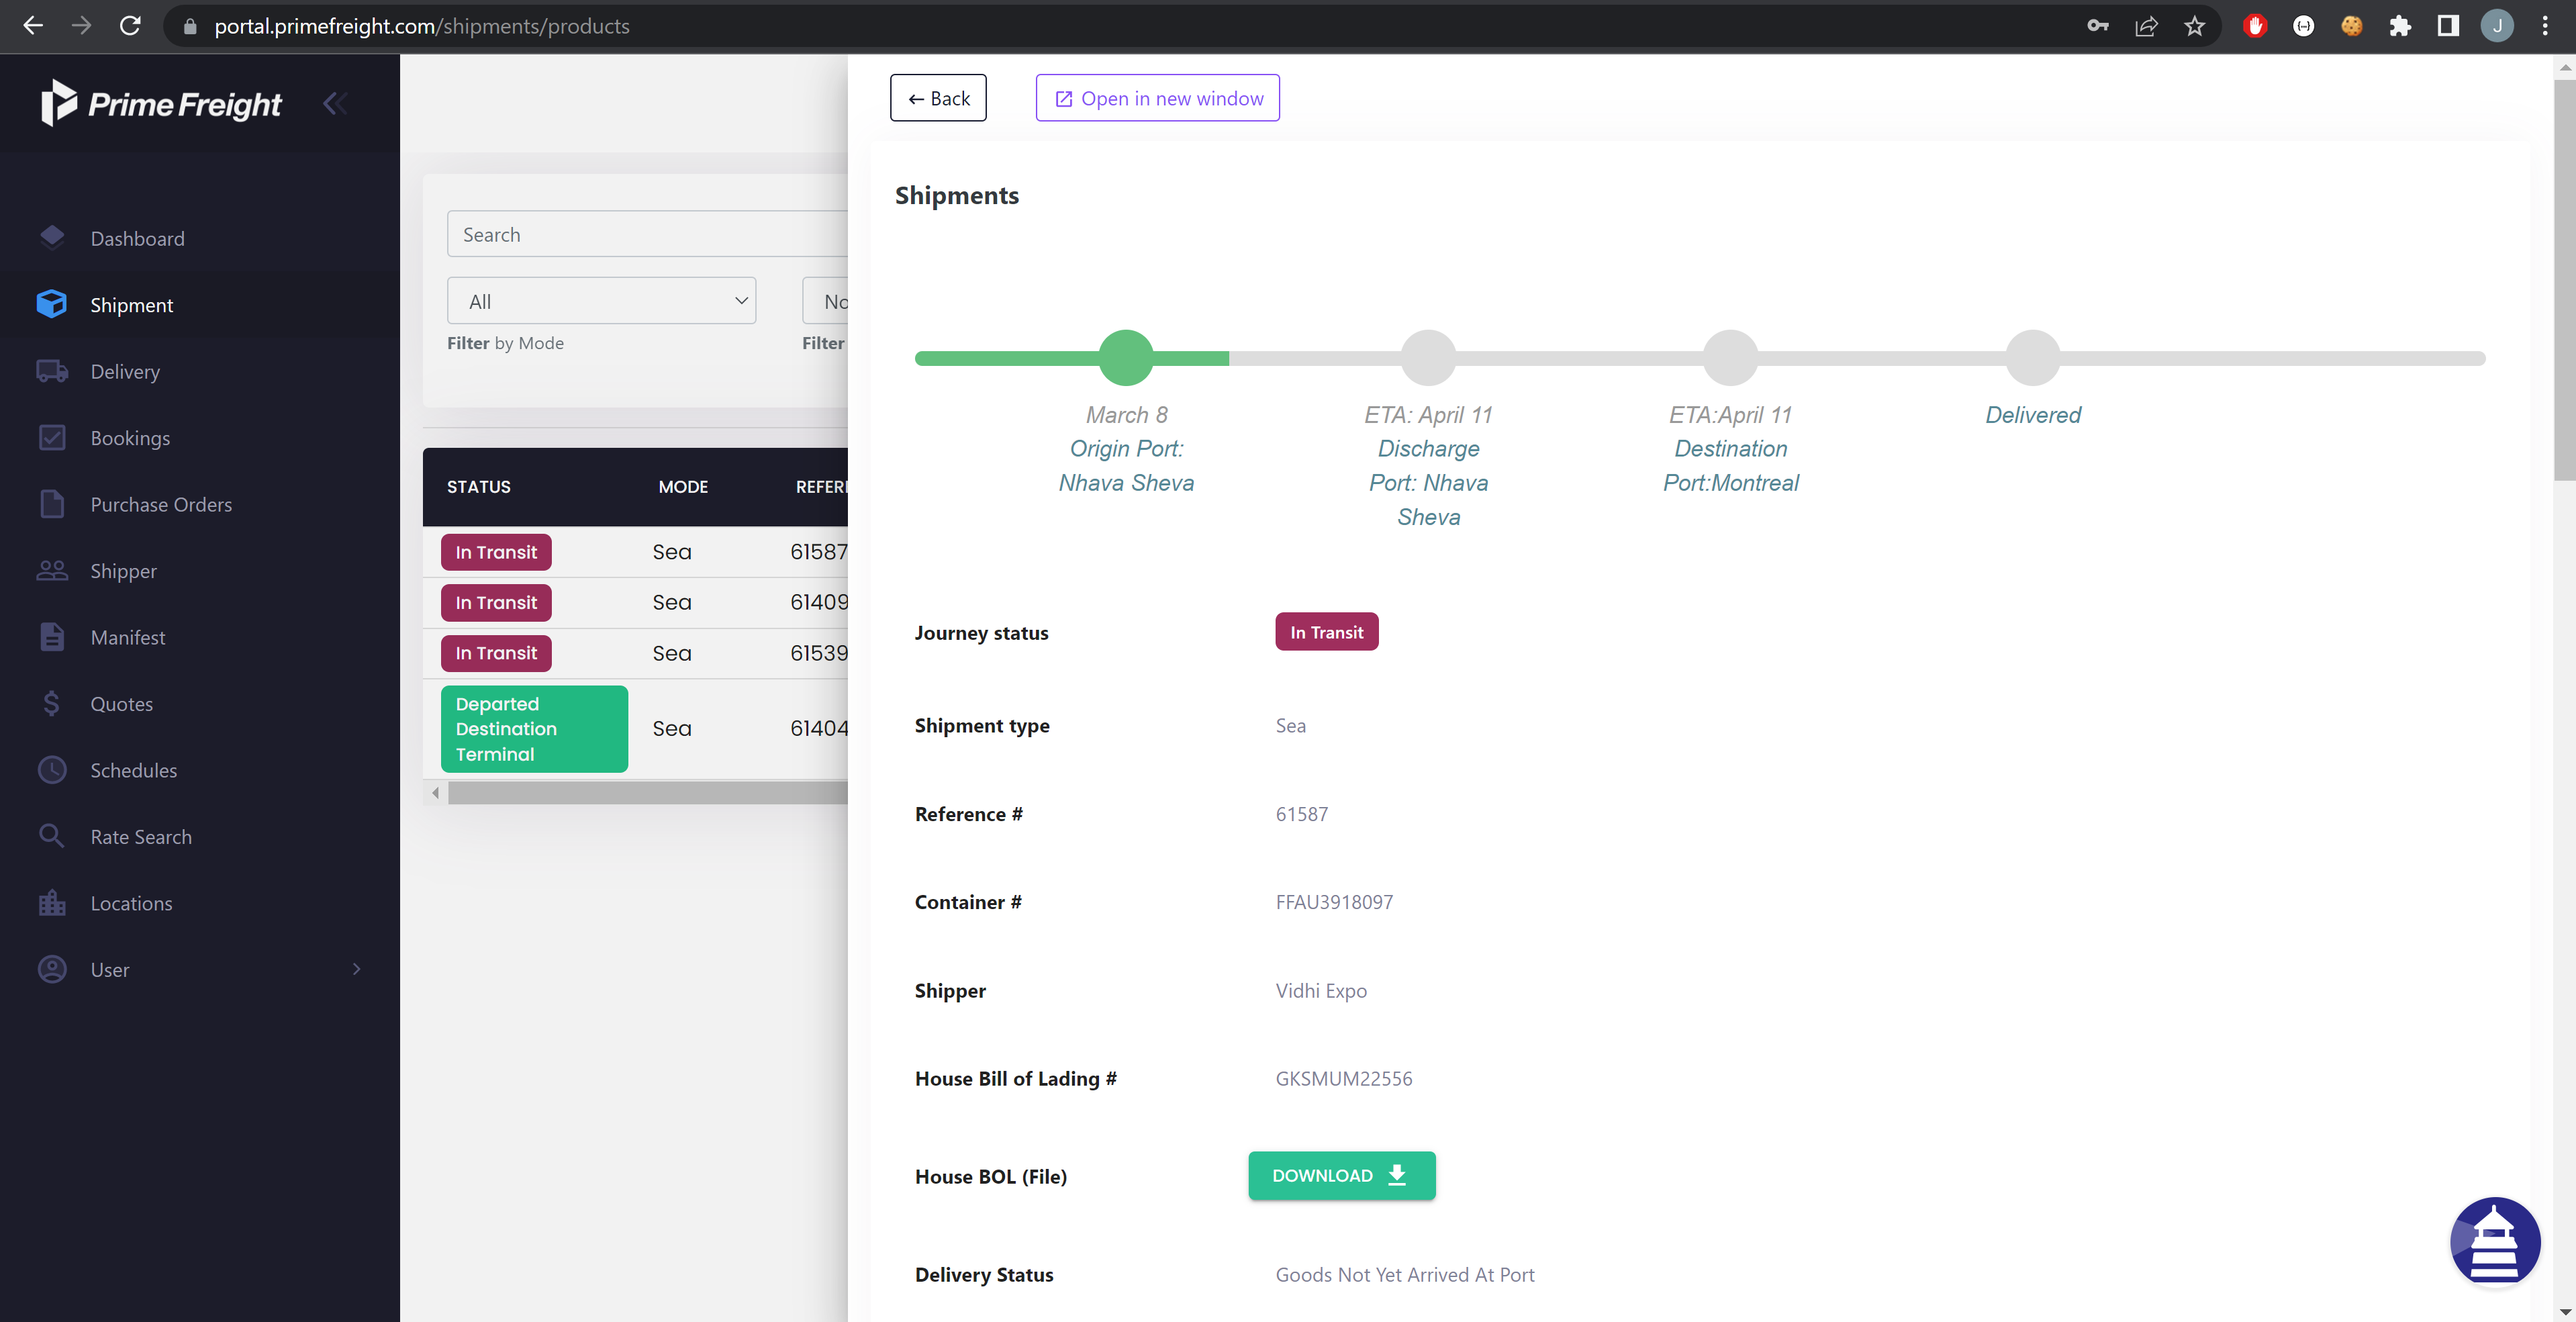Click the Dashboard diamond icon
Screen dimensions: 2576x1322
[52, 237]
